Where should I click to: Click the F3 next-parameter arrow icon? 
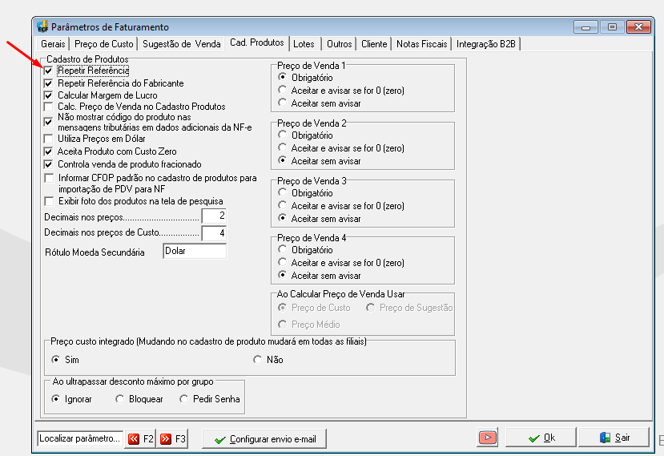(166, 438)
